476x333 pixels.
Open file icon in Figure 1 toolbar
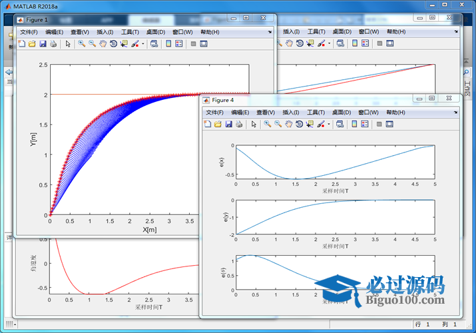[x=32, y=44]
